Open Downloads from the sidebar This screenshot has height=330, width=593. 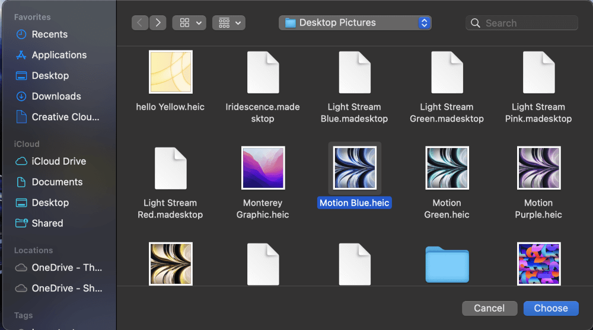(56, 97)
